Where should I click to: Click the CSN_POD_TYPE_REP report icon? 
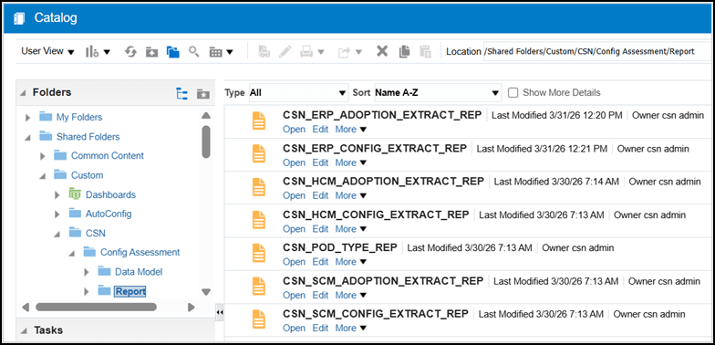[259, 254]
